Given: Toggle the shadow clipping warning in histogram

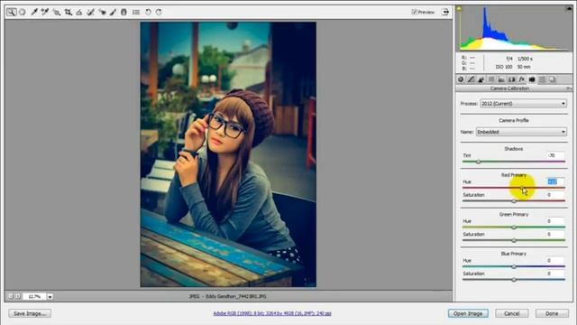Looking at the screenshot, I should (x=459, y=8).
